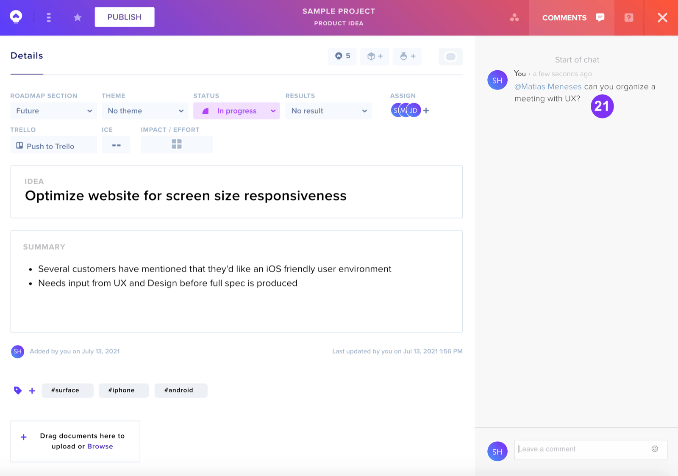Expand the Results dropdown showing No result
This screenshot has width=678, height=476.
[x=328, y=111]
